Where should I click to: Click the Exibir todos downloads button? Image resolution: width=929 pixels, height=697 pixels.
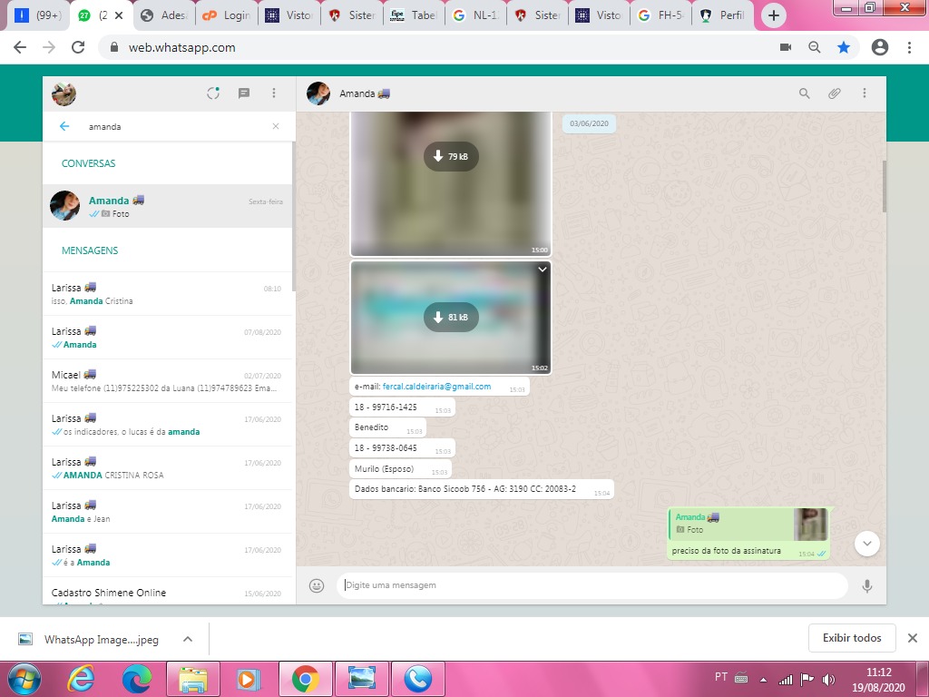[x=851, y=638]
